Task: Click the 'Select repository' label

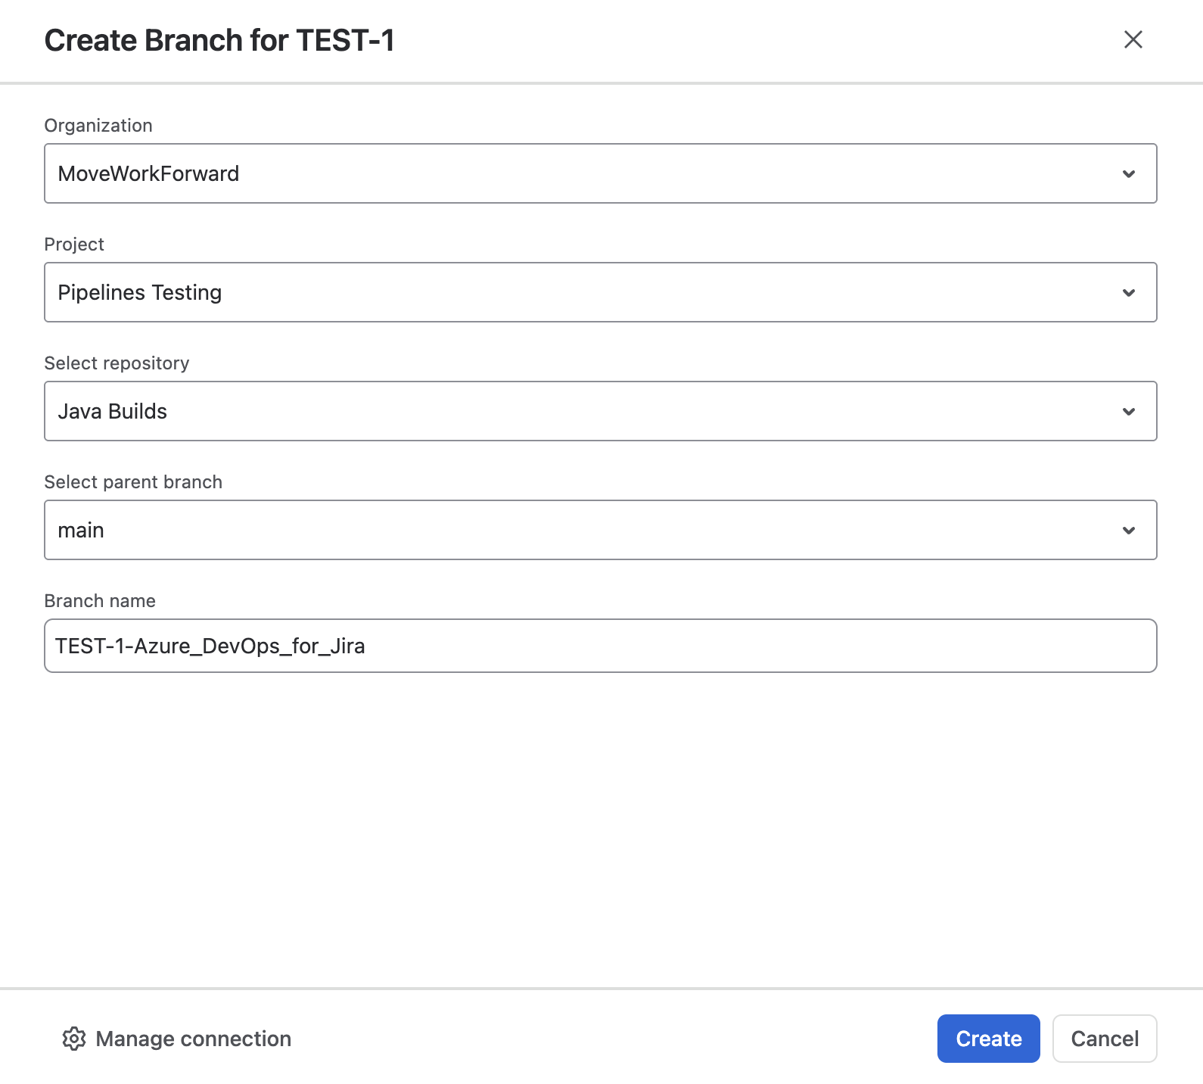Action: tap(117, 363)
